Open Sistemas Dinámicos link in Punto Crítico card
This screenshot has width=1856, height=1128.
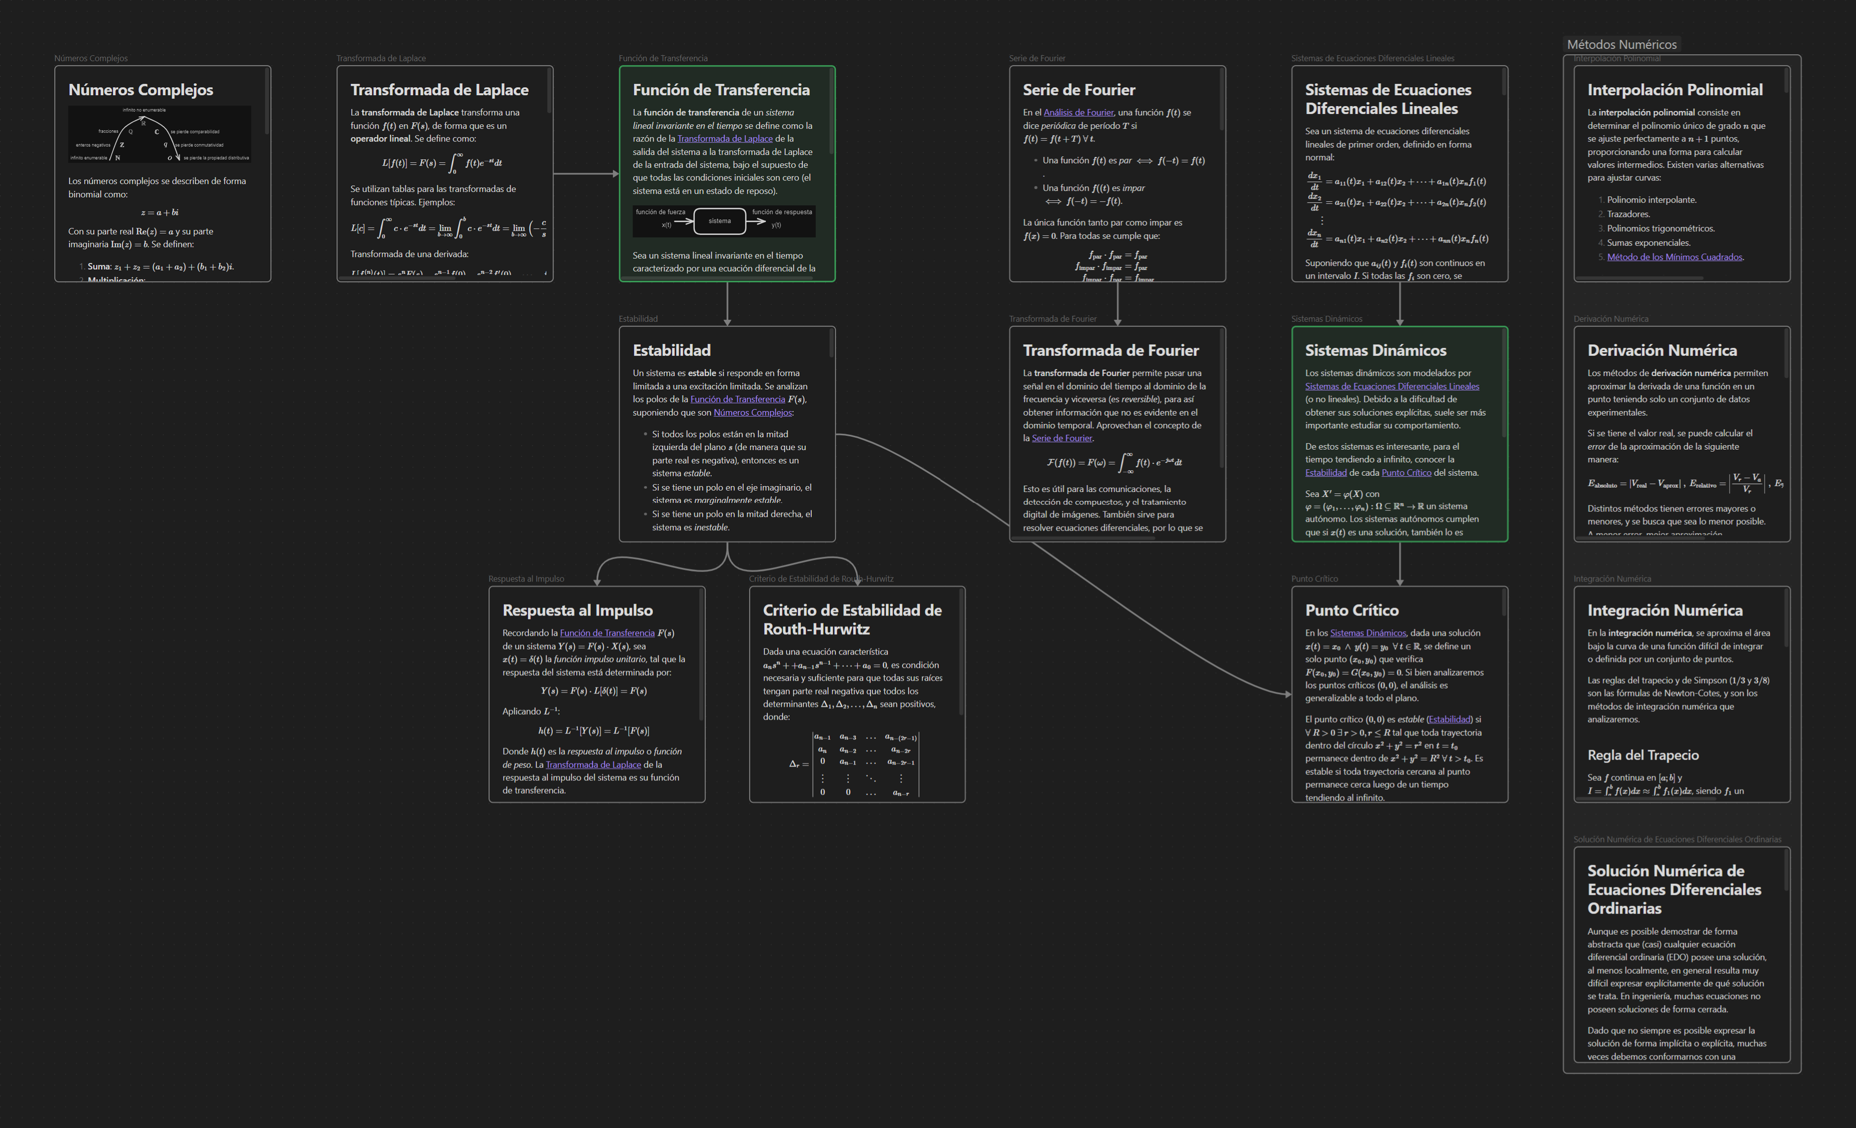[x=1368, y=634]
